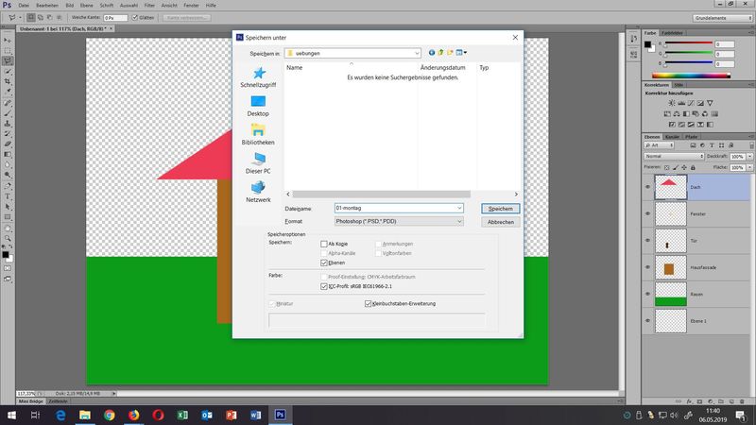Click the foreground color swatch in Farbe panel
Viewport: 756px width, 425px height.
[647, 44]
